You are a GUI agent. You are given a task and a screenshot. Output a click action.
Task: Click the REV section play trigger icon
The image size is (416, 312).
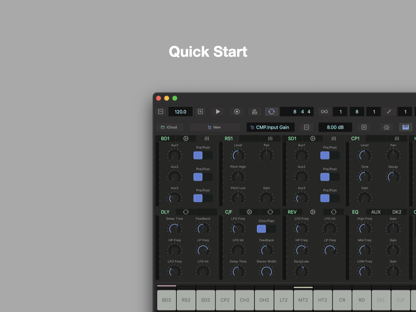pos(313,212)
